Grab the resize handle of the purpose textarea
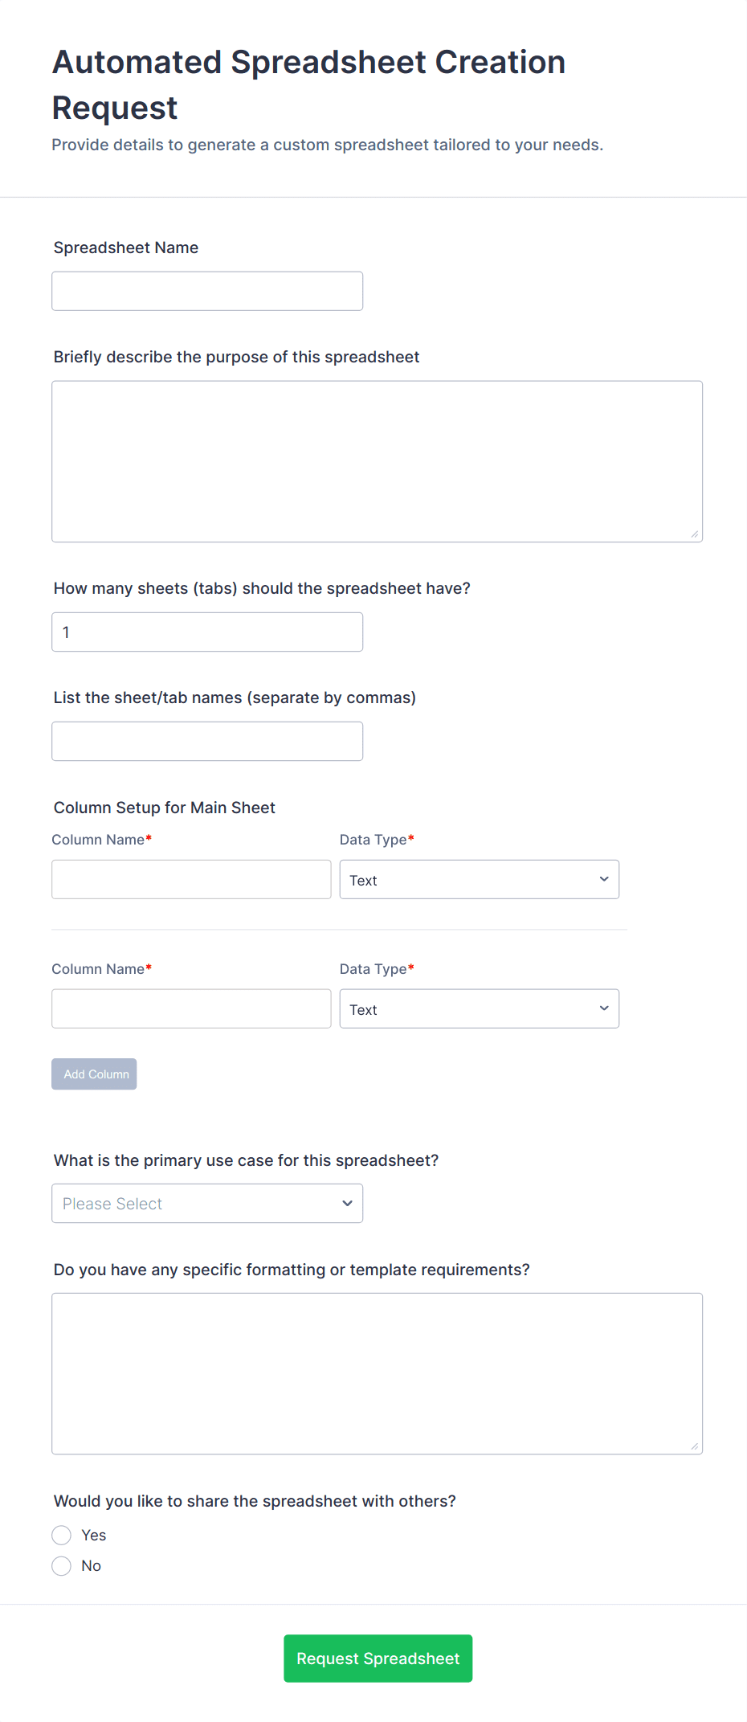747x1722 pixels. point(695,534)
